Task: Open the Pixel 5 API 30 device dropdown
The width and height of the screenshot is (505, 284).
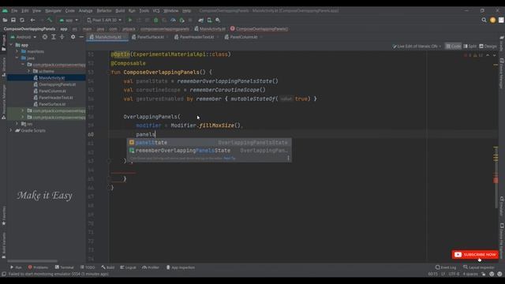Action: click(104, 20)
